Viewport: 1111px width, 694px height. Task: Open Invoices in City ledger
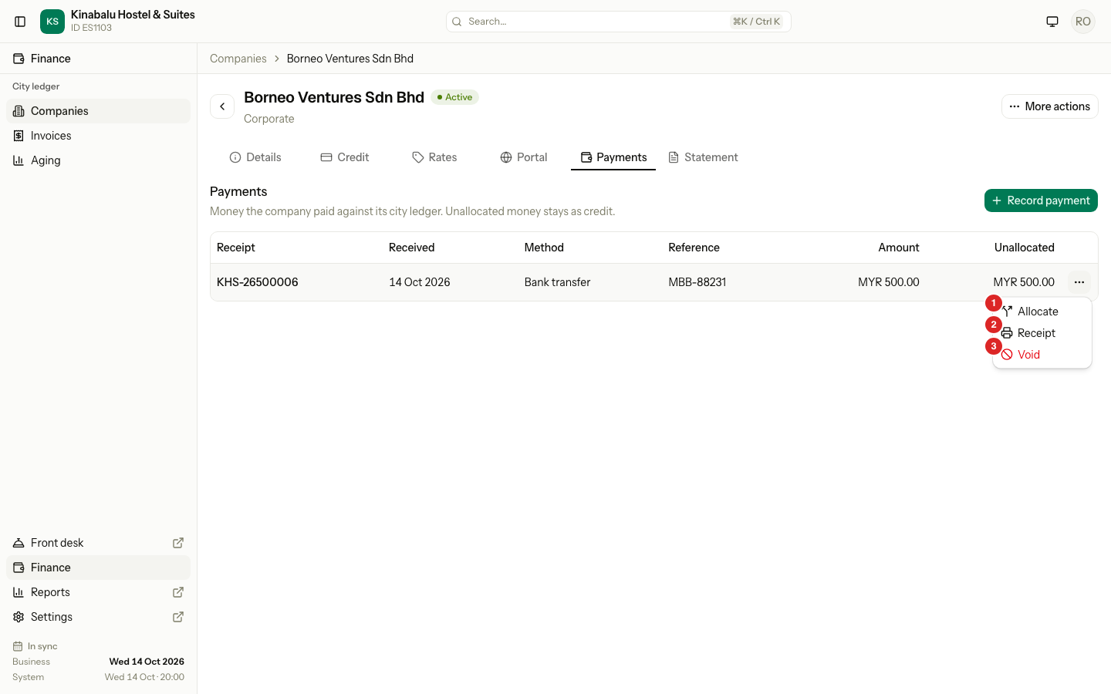(98, 136)
